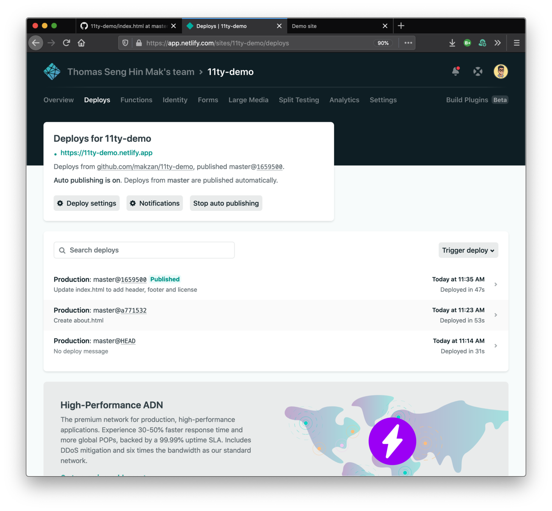Image resolution: width=552 pixels, height=511 pixels.
Task: Click Thomas Seng Hin Mak's team breadcrumb
Action: 131,72
